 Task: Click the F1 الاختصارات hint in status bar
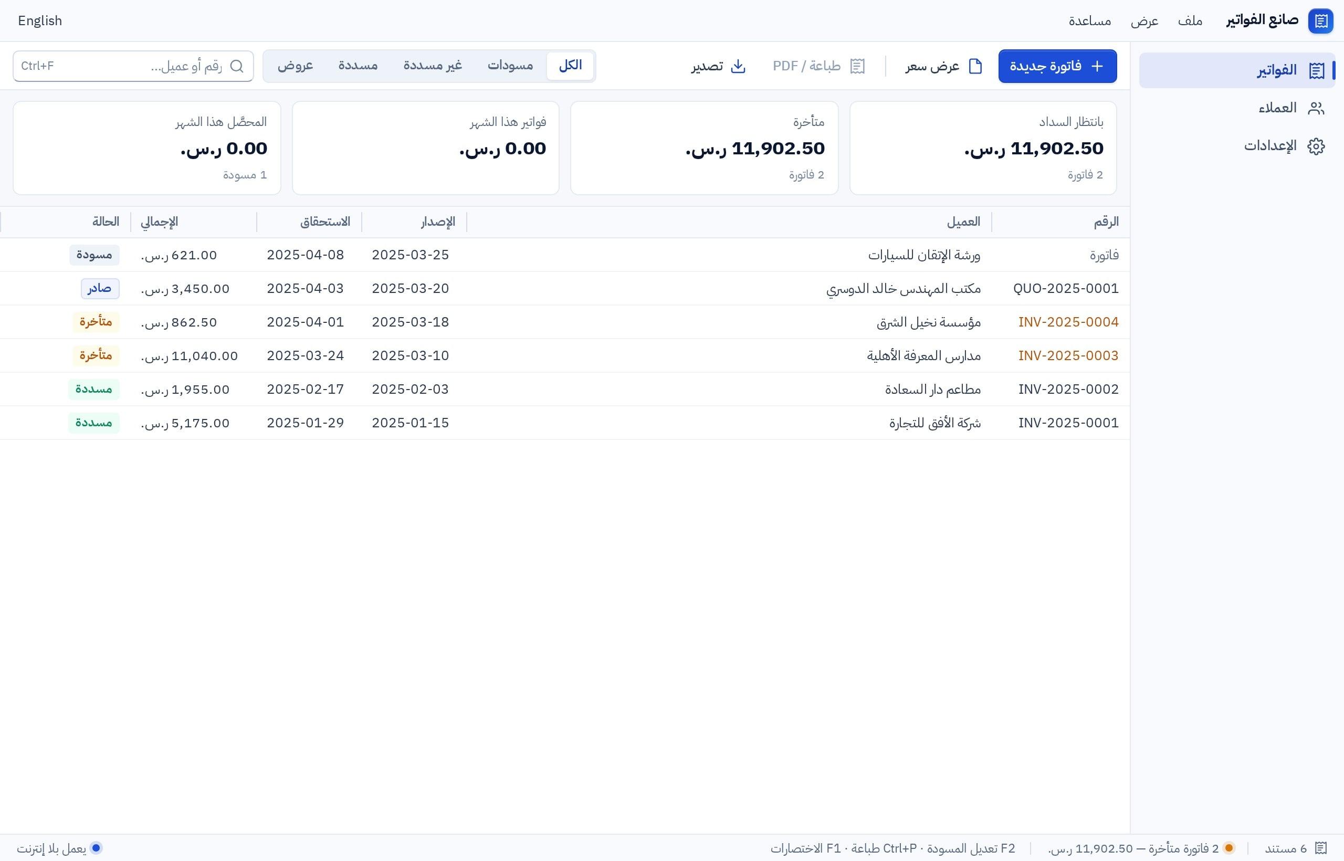coord(806,848)
